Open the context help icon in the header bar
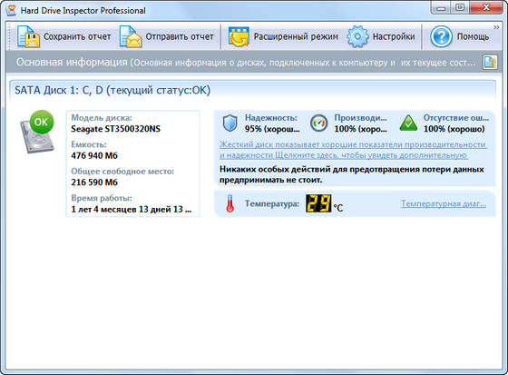The height and width of the screenshot is (375, 508). click(490, 62)
